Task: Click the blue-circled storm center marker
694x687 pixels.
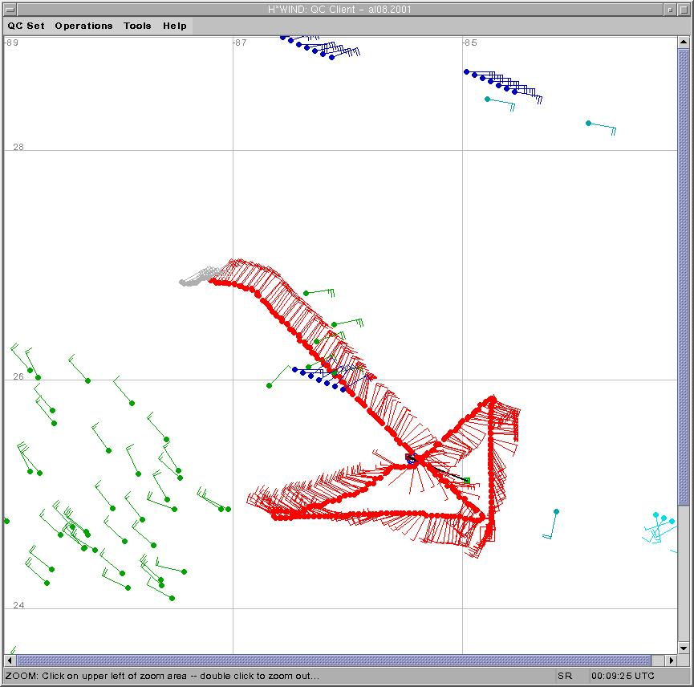Action: (410, 458)
